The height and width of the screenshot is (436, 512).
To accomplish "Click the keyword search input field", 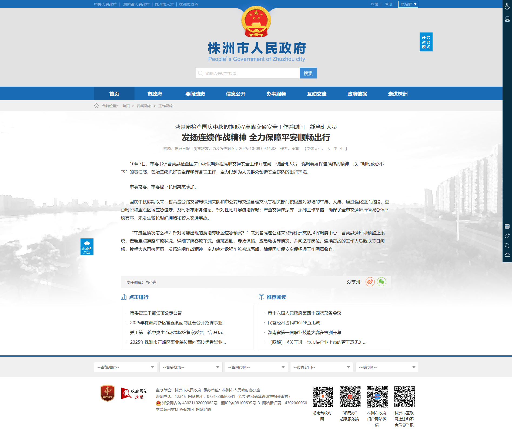I will pos(247,73).
